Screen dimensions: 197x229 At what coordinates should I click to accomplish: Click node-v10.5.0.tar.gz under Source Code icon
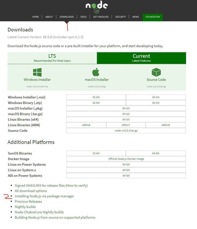[x=156, y=86]
